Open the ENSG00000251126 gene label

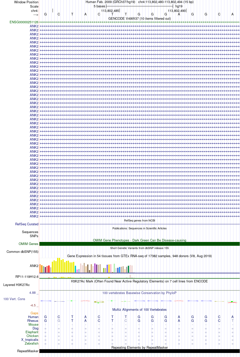[24, 22]
